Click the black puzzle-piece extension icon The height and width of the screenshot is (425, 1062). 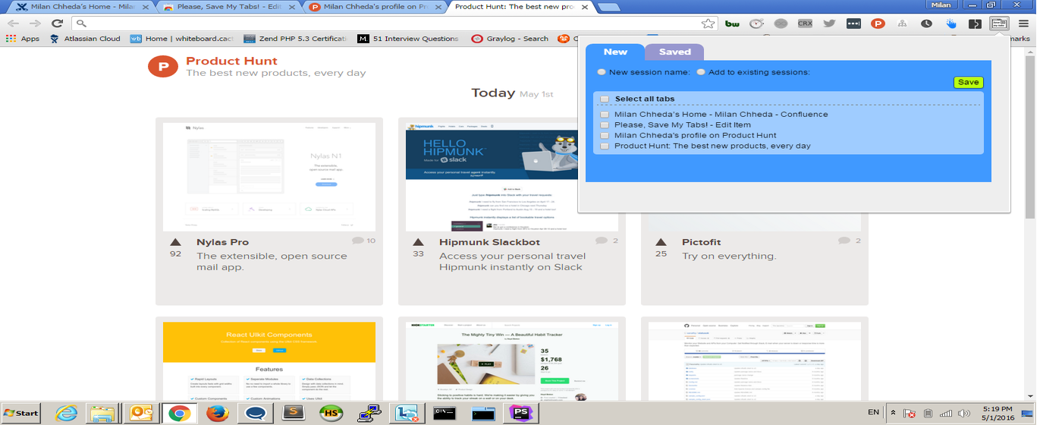975,24
